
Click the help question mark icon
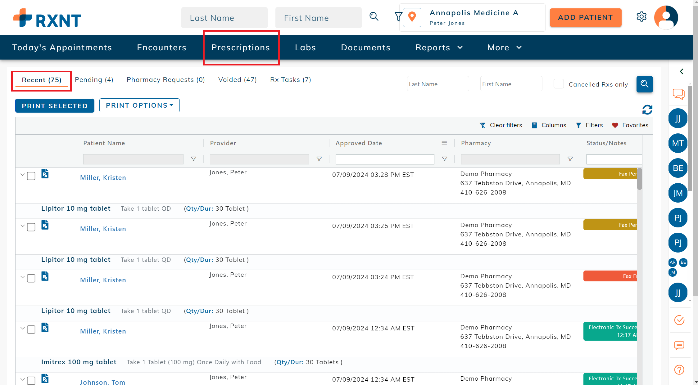coord(679,369)
